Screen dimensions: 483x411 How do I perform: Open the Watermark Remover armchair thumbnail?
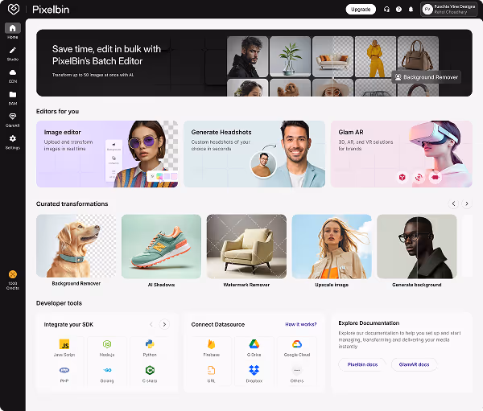pyautogui.click(x=246, y=246)
